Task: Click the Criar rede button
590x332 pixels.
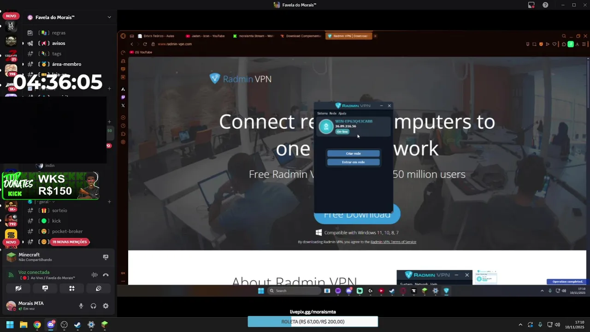Action: (354, 154)
